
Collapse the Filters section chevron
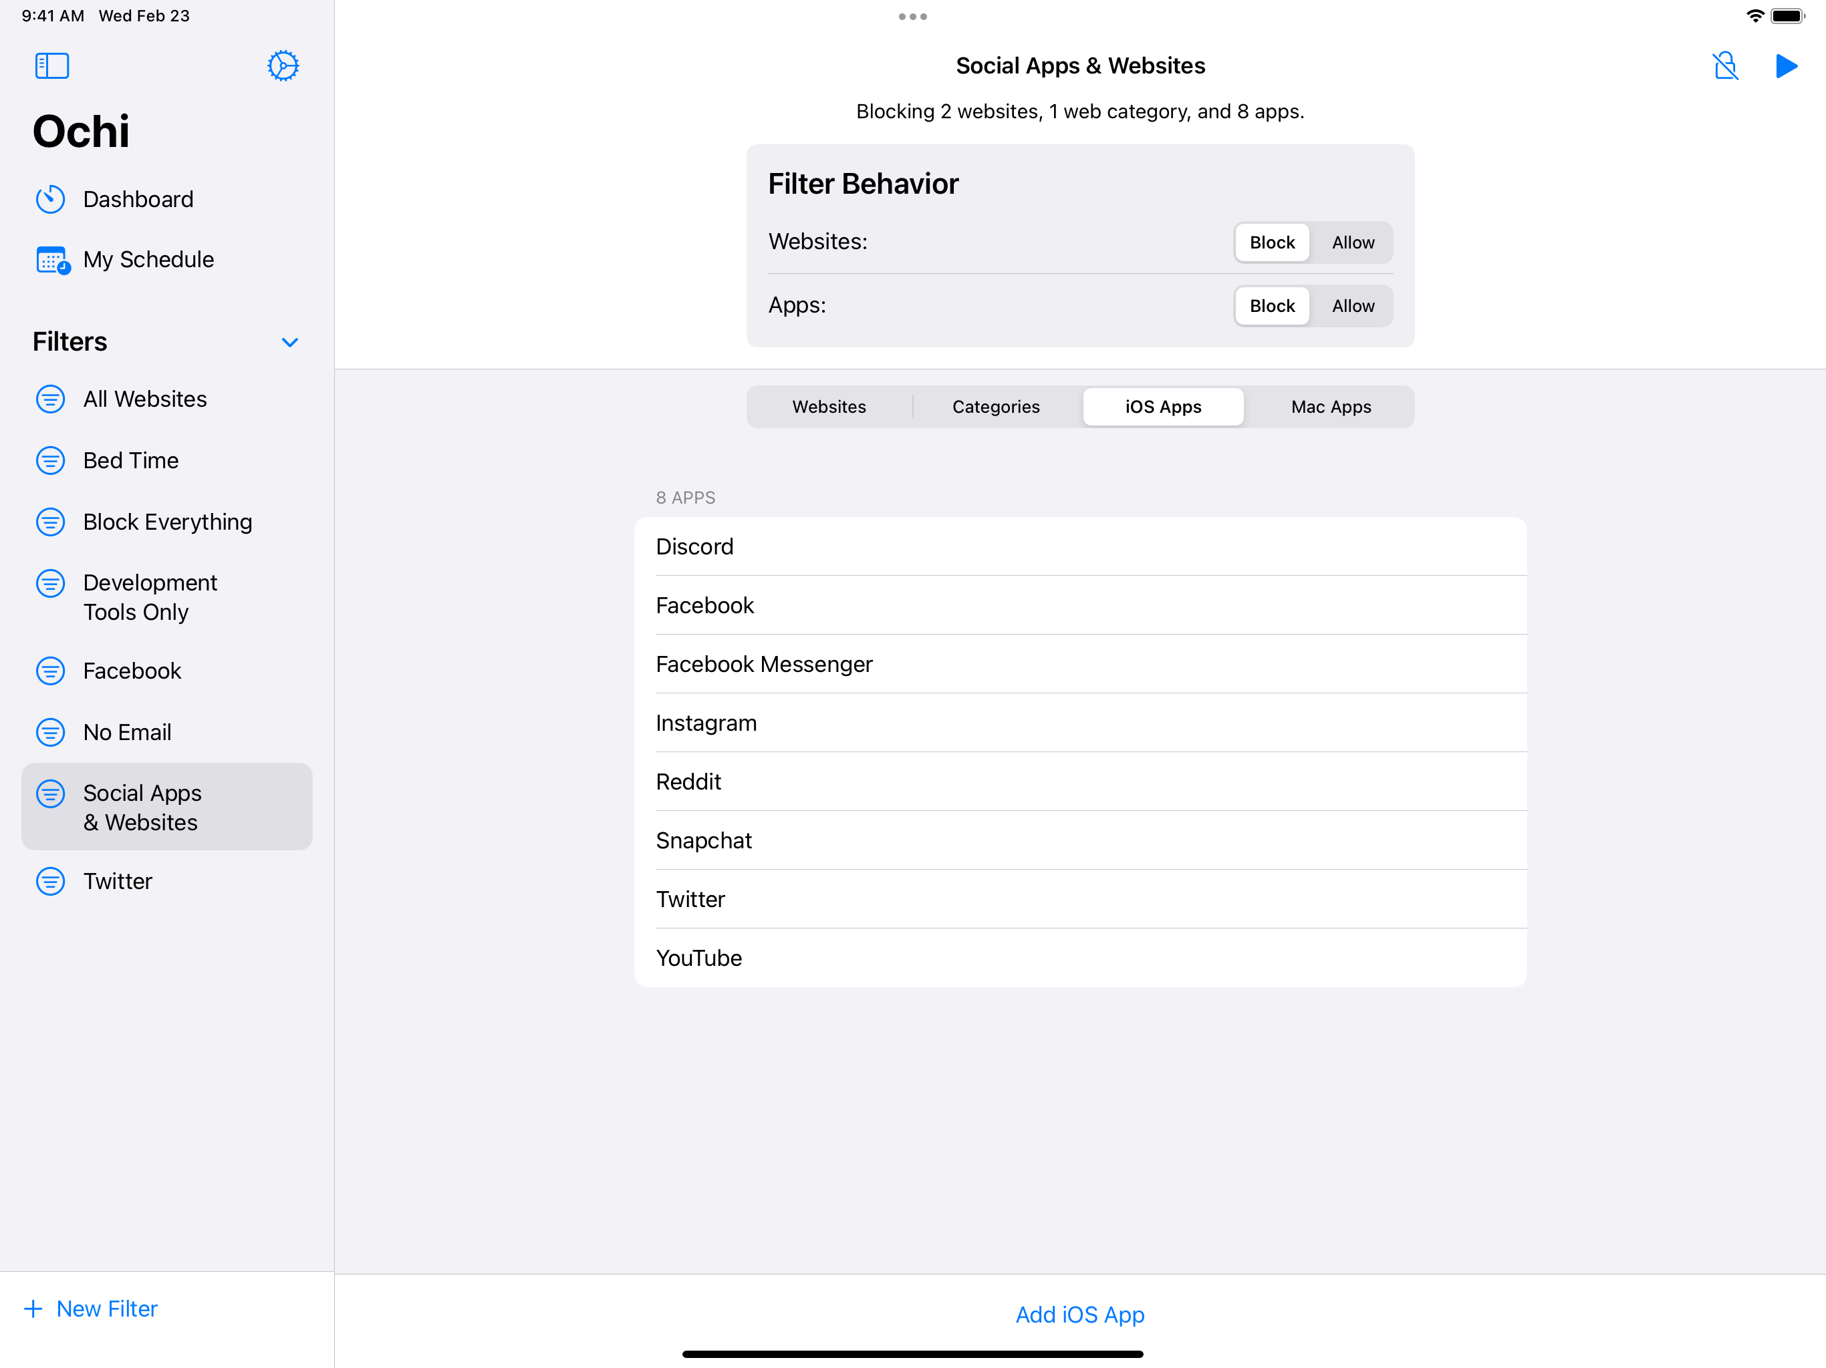pos(290,343)
